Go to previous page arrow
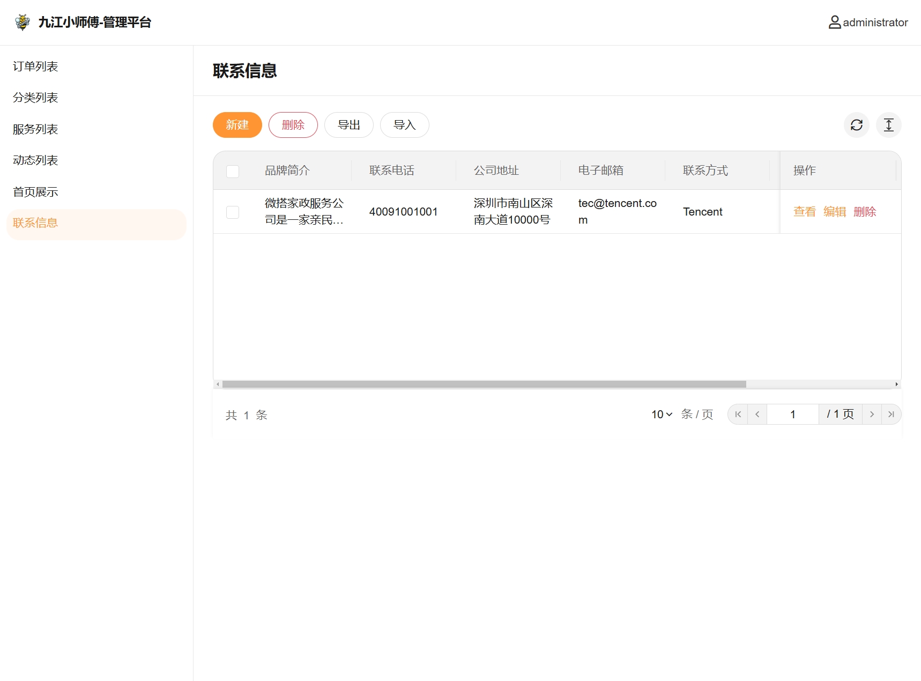 point(757,414)
